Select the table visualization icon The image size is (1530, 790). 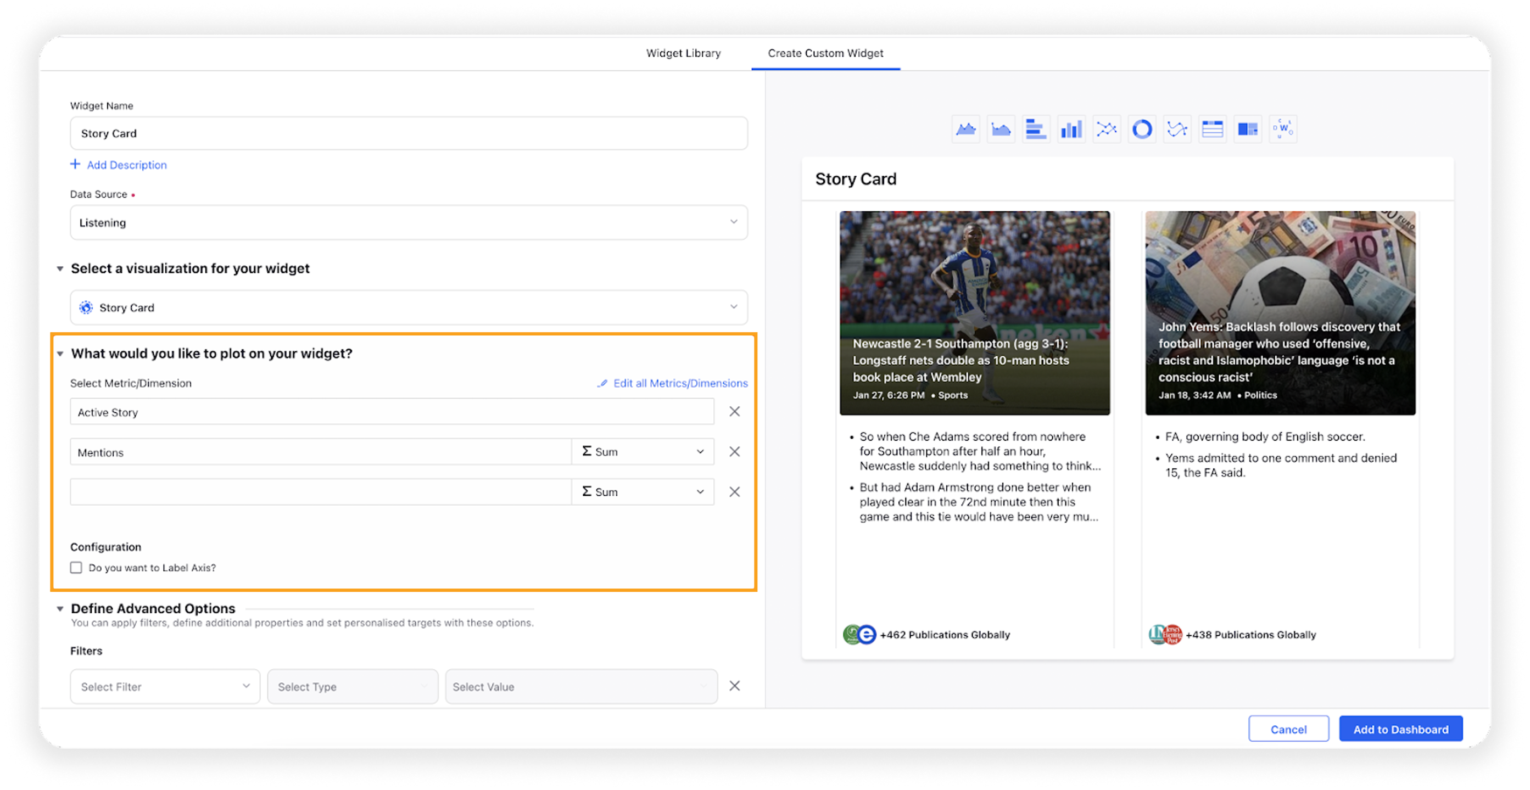(1212, 129)
